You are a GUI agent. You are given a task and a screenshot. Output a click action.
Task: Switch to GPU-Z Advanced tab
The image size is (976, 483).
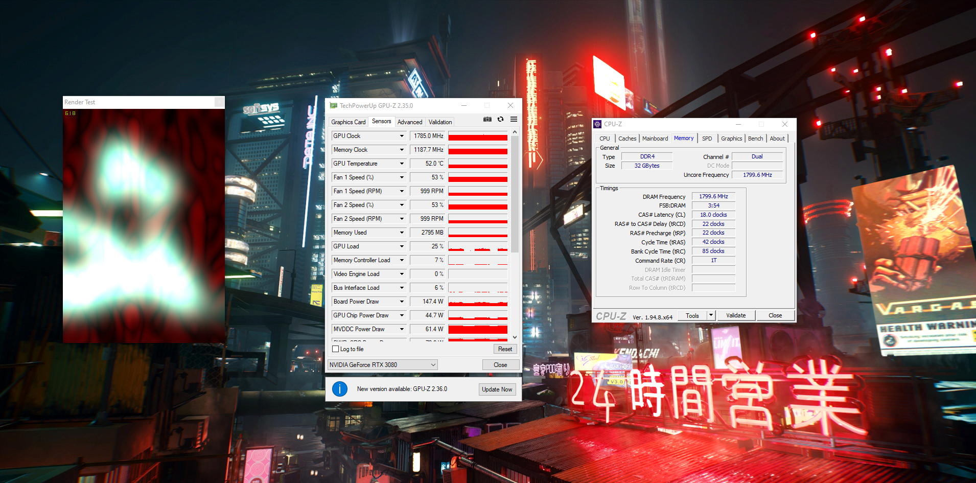point(410,122)
